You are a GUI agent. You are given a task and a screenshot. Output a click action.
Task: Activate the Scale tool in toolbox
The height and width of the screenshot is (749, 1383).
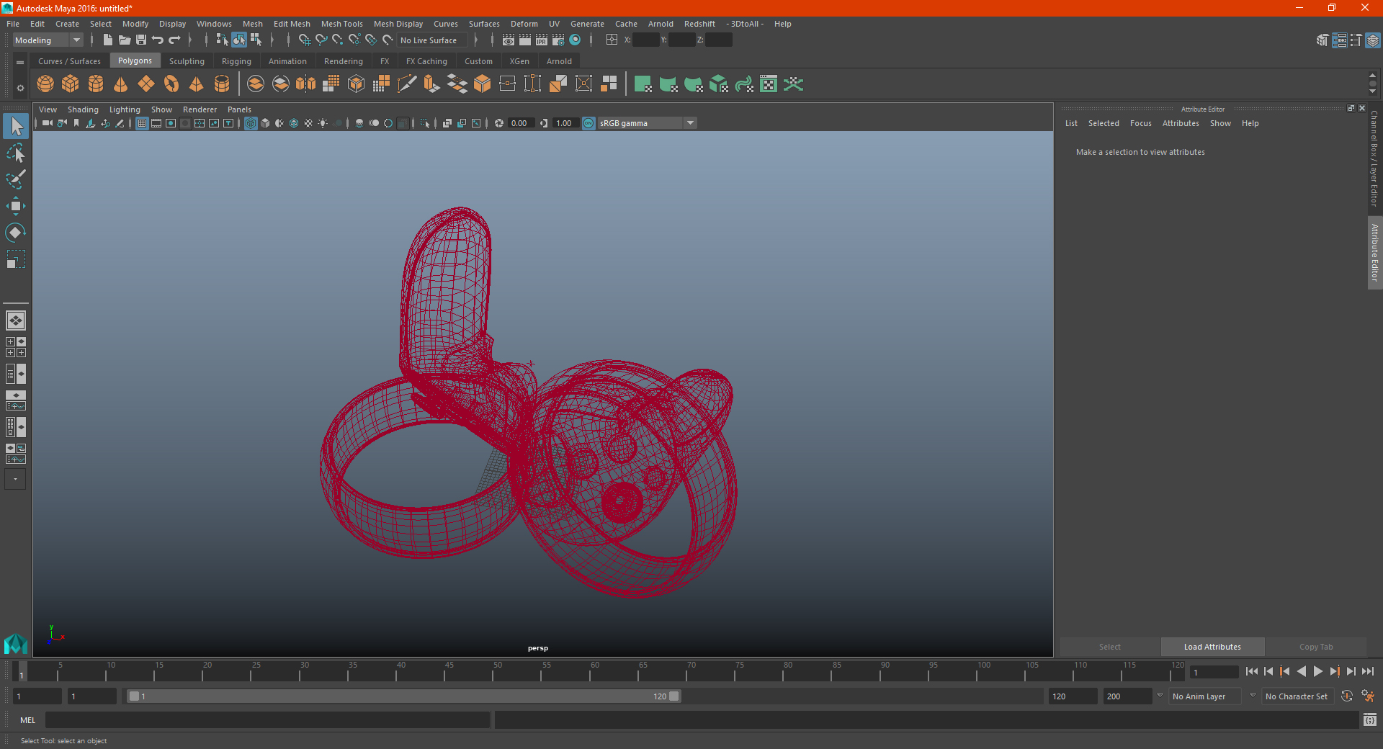[x=15, y=259]
